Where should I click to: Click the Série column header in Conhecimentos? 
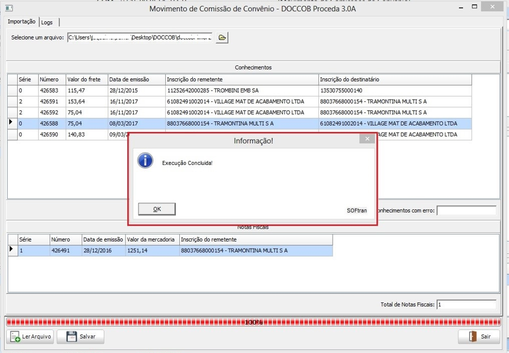click(x=28, y=80)
